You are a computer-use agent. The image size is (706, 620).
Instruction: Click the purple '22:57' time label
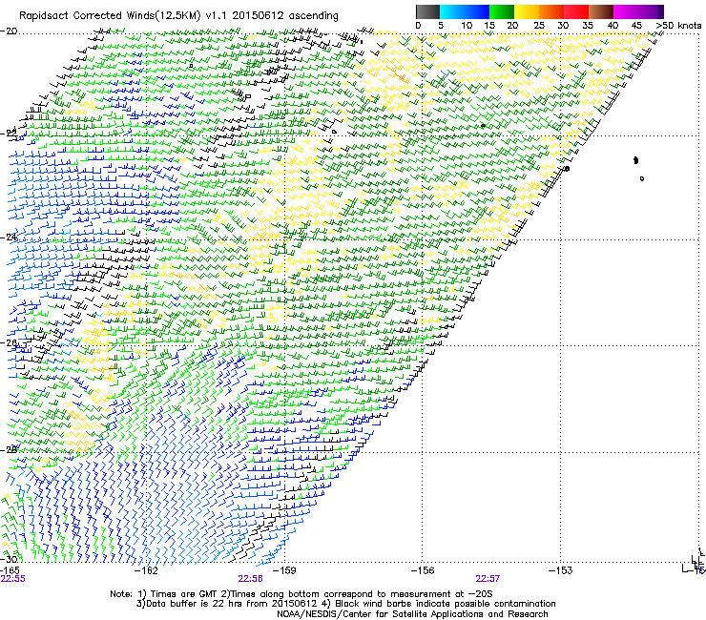[x=488, y=579]
